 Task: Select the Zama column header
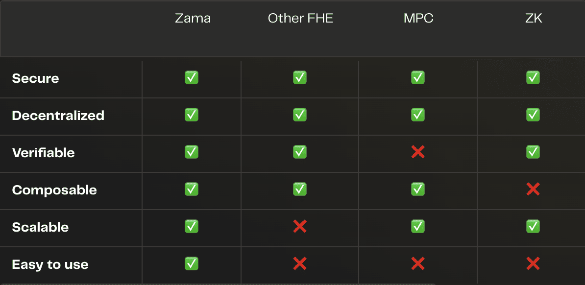click(193, 19)
